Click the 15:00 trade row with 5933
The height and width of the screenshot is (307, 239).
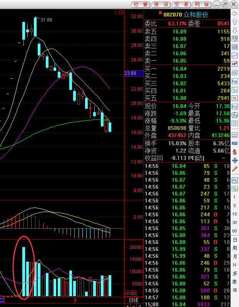tap(187, 304)
